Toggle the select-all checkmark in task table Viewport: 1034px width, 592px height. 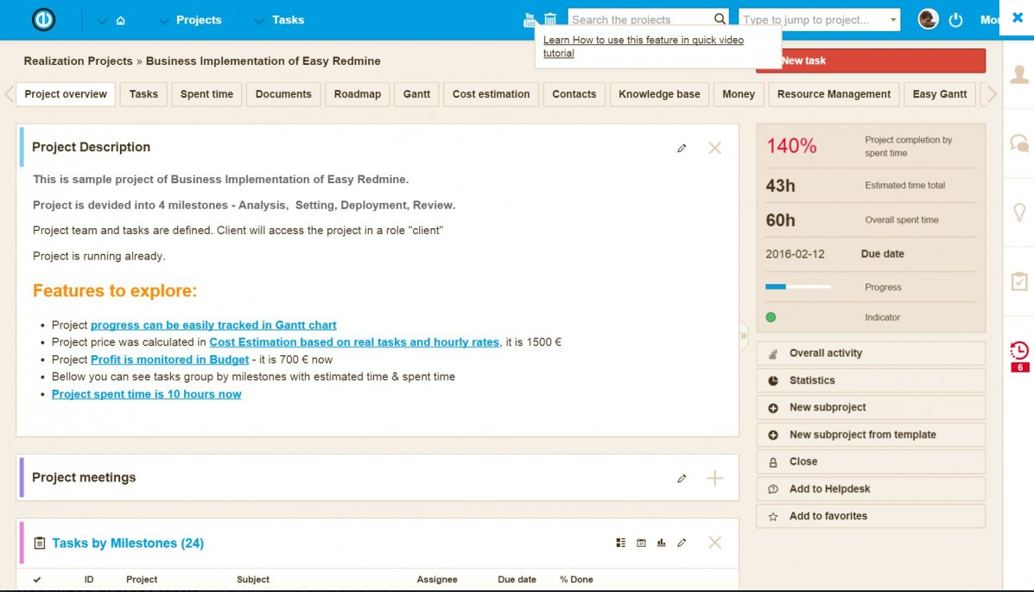(x=37, y=579)
